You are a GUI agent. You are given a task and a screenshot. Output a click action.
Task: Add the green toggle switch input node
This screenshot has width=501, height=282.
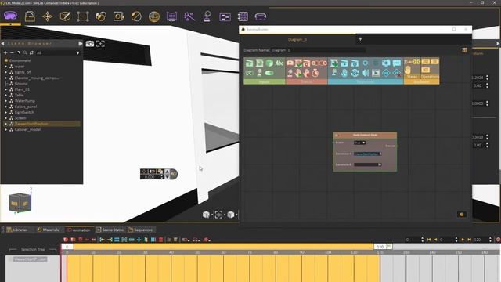click(x=269, y=73)
